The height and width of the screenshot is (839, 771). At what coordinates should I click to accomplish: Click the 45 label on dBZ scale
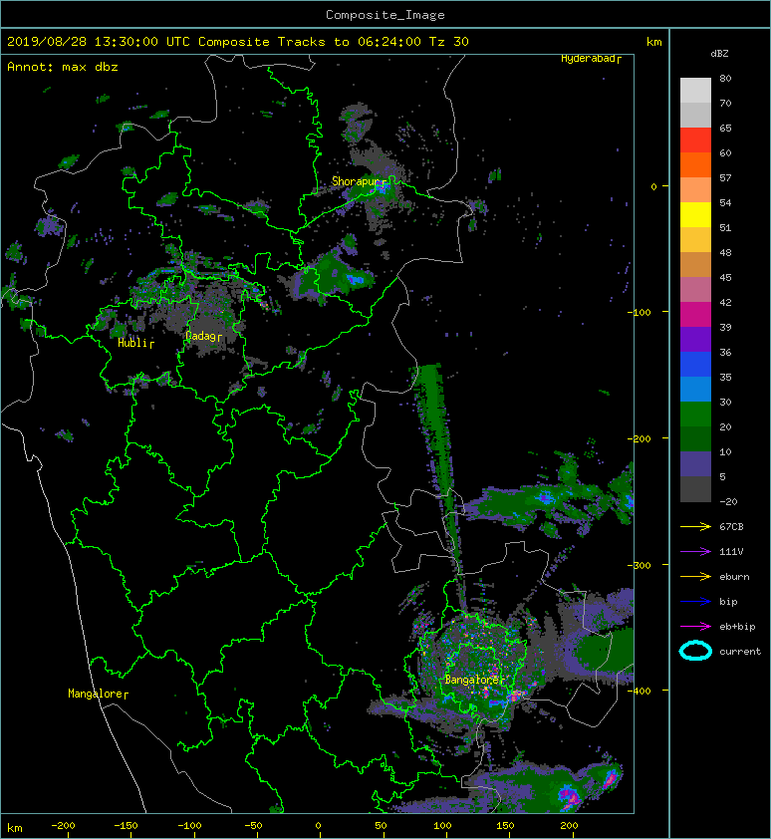click(x=725, y=278)
